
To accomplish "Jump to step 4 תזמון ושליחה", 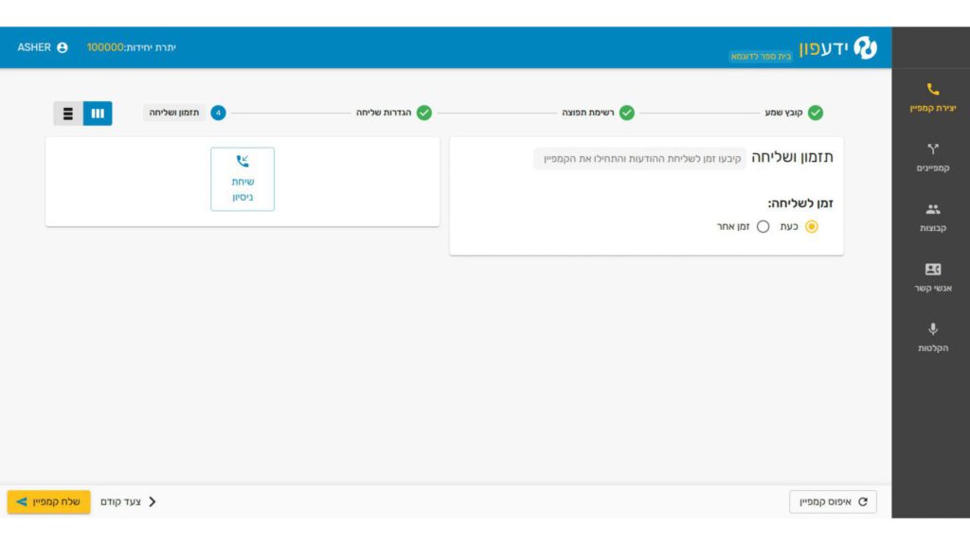I will [x=185, y=113].
